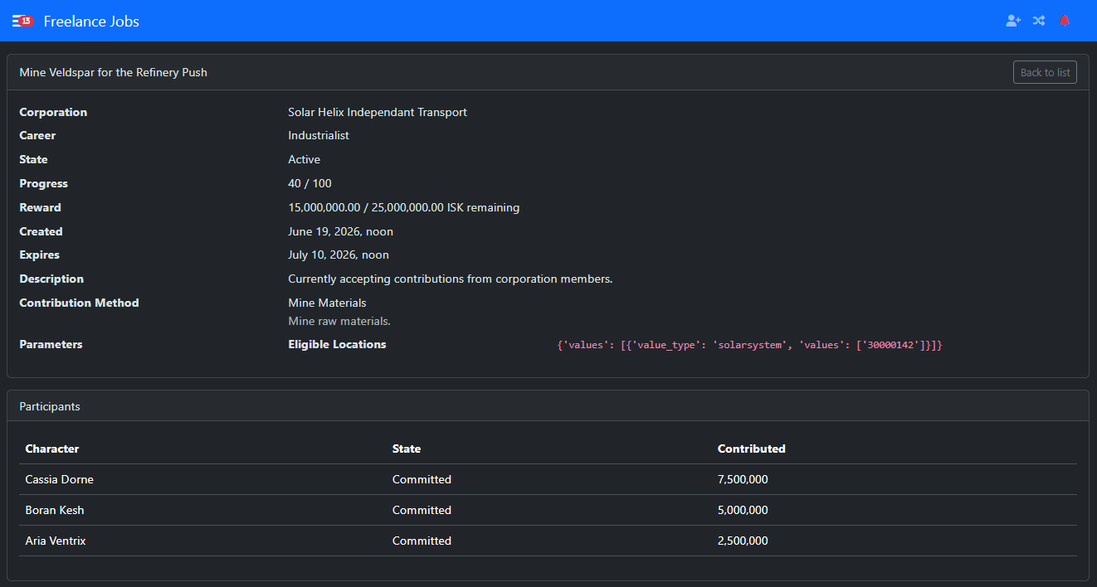Viewport: 1097px width, 587px height.
Task: Click the State column header in Participants
Action: (407, 449)
